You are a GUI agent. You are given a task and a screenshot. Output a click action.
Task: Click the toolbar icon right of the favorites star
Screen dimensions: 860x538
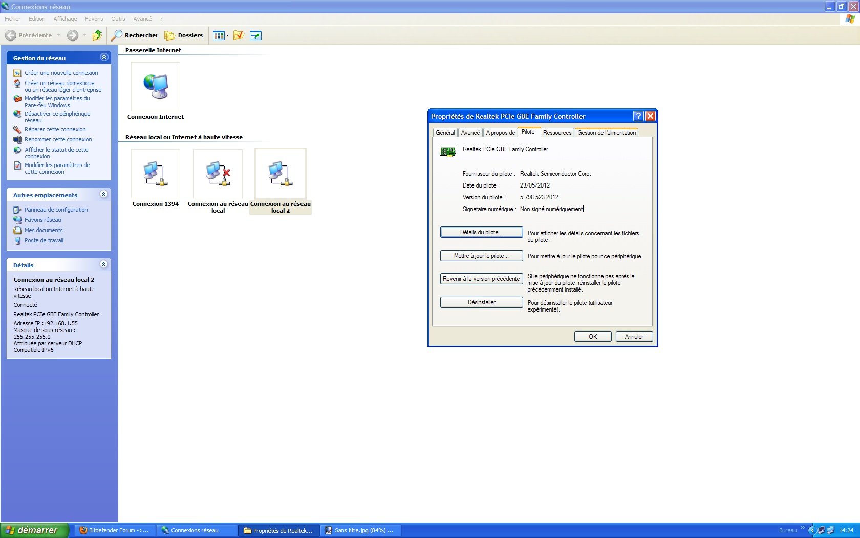[255, 35]
